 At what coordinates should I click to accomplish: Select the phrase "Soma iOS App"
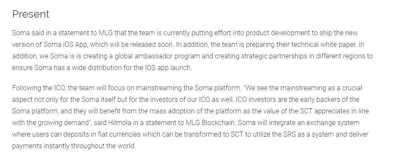click(65, 44)
